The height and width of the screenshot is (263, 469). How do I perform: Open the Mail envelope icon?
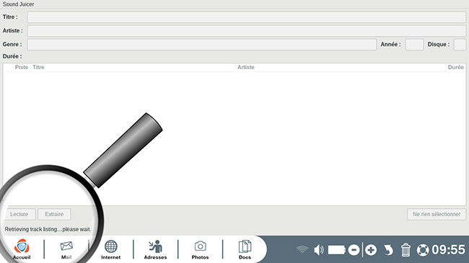(66, 249)
